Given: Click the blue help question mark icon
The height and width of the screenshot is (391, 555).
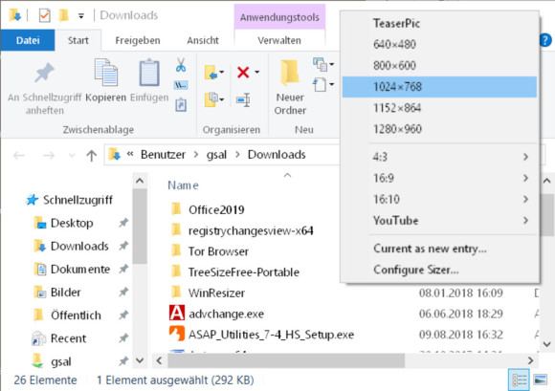Looking at the screenshot, I should 545,40.
